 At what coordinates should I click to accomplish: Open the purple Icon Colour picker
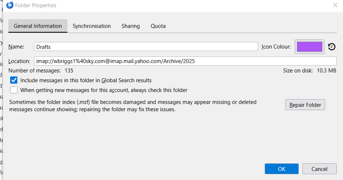point(309,47)
